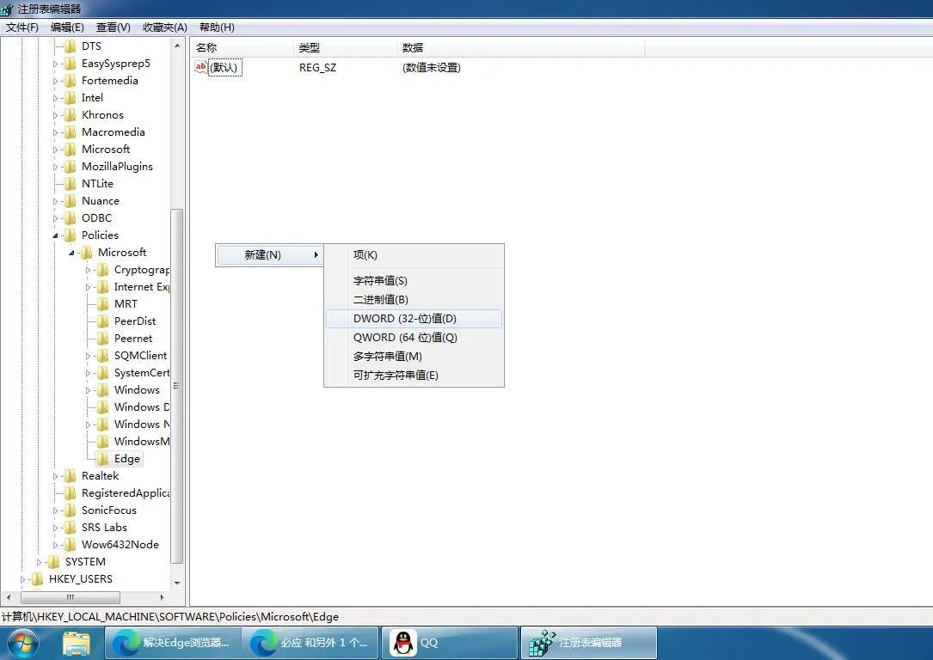Collapse the Policies key

[53, 235]
